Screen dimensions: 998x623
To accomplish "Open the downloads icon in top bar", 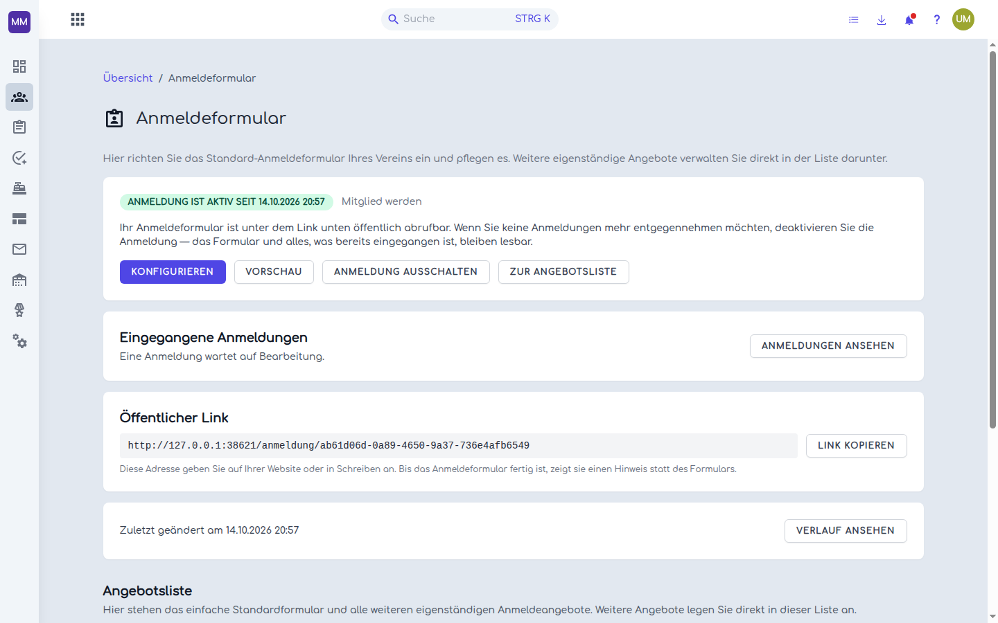I will [882, 19].
